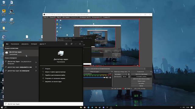Open the audio mixer channel gear settings
The width and height of the screenshot is (195, 109).
(x=110, y=78)
